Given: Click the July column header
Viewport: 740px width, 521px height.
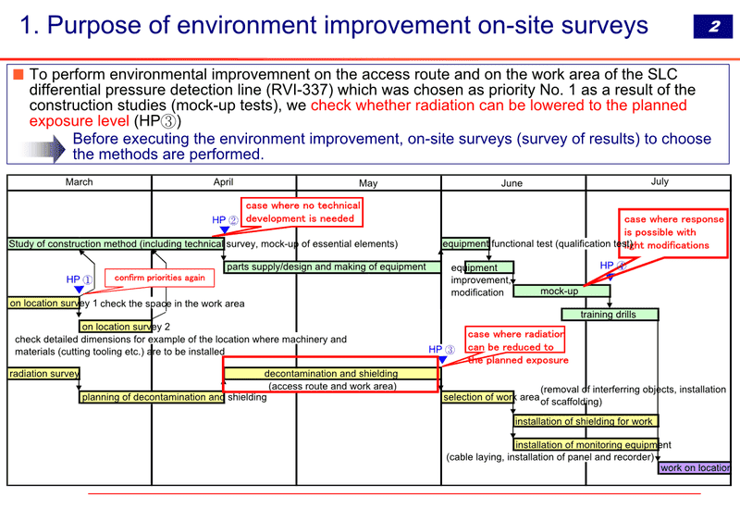Looking at the screenshot, I should (x=659, y=182).
